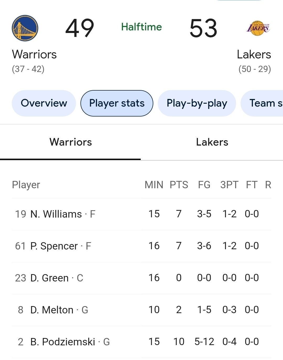Switch to Play-by-play view

(197, 103)
